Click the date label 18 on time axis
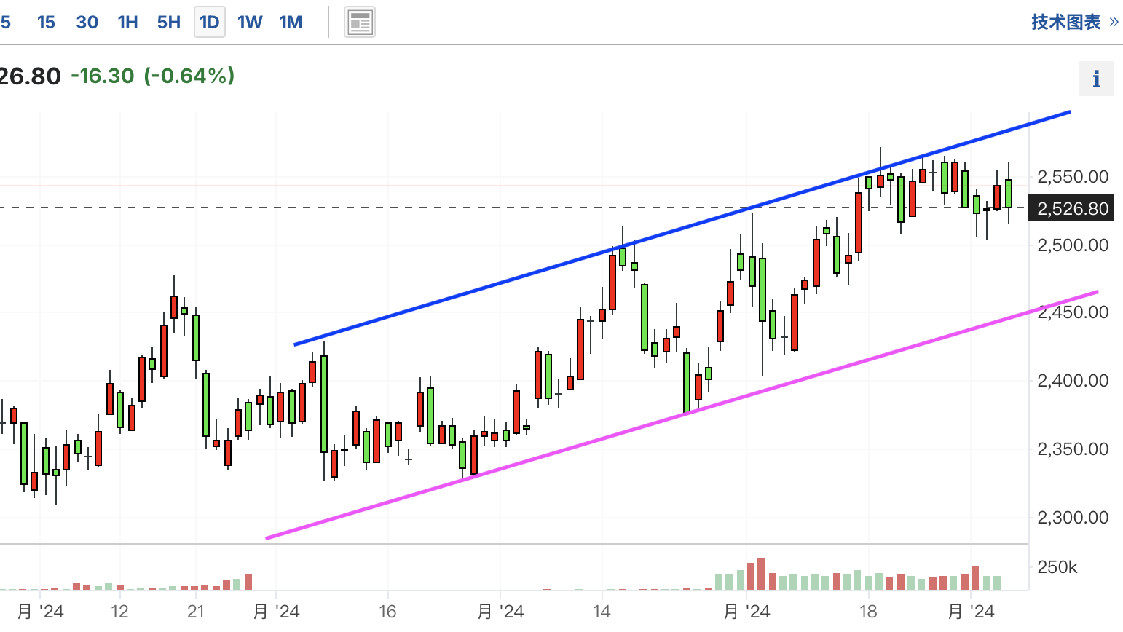 click(868, 611)
